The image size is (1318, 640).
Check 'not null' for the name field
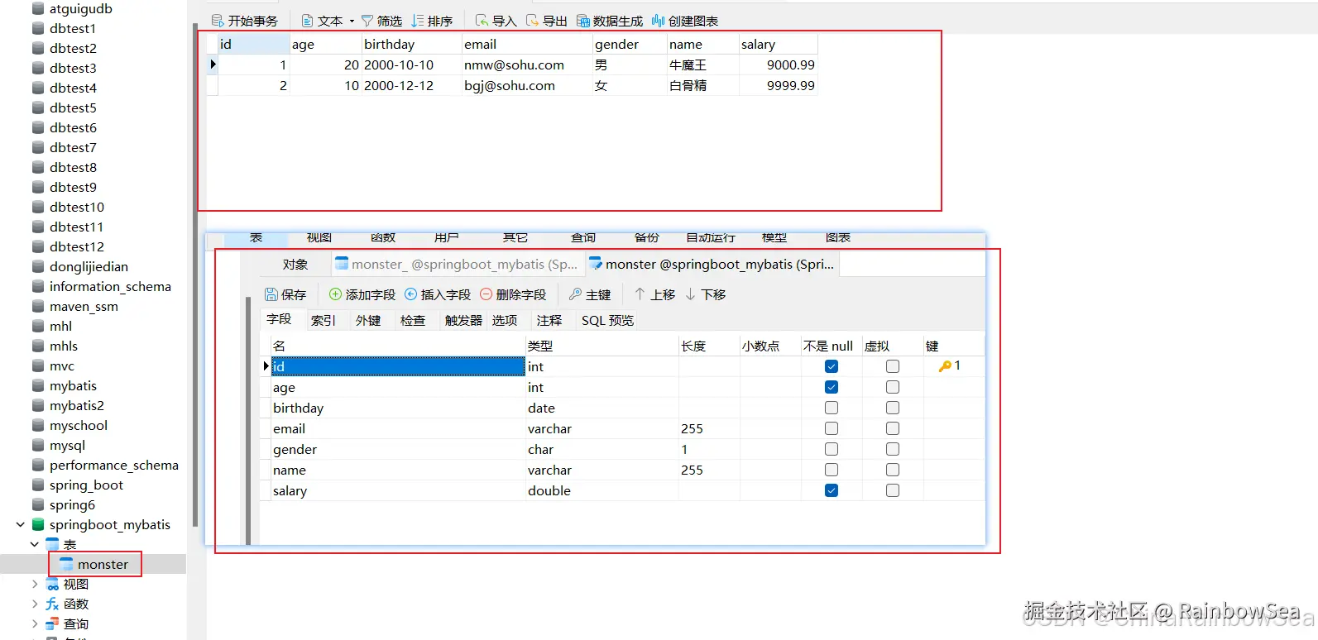(832, 470)
